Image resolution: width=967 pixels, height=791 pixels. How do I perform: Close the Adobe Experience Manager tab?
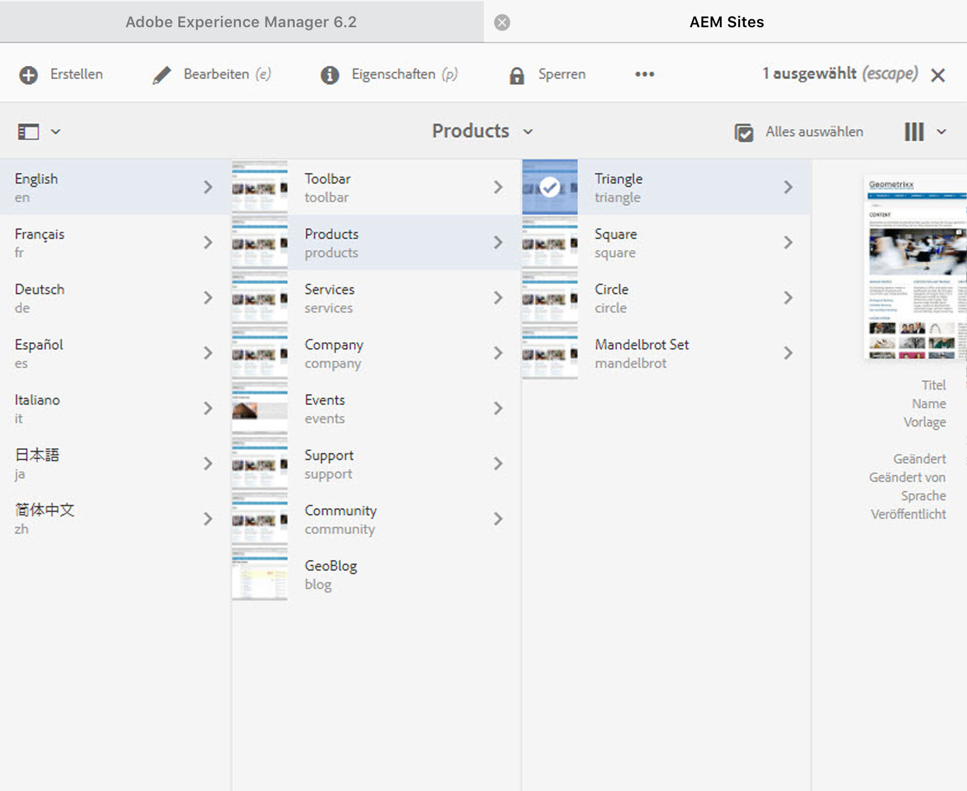coord(502,23)
